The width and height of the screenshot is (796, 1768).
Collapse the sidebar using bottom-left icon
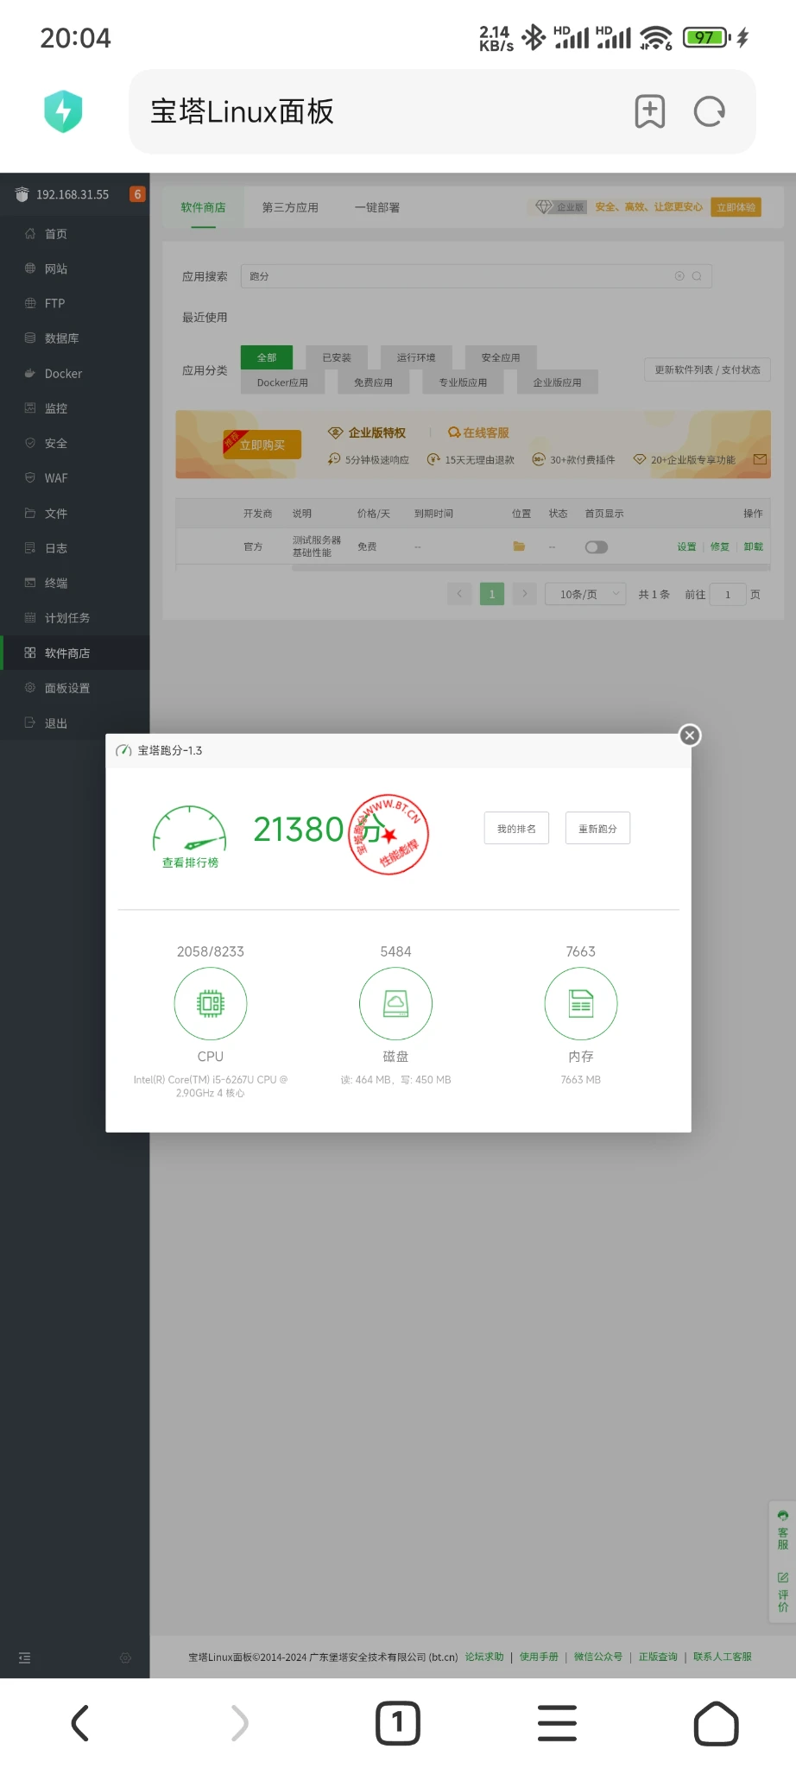24,1657
